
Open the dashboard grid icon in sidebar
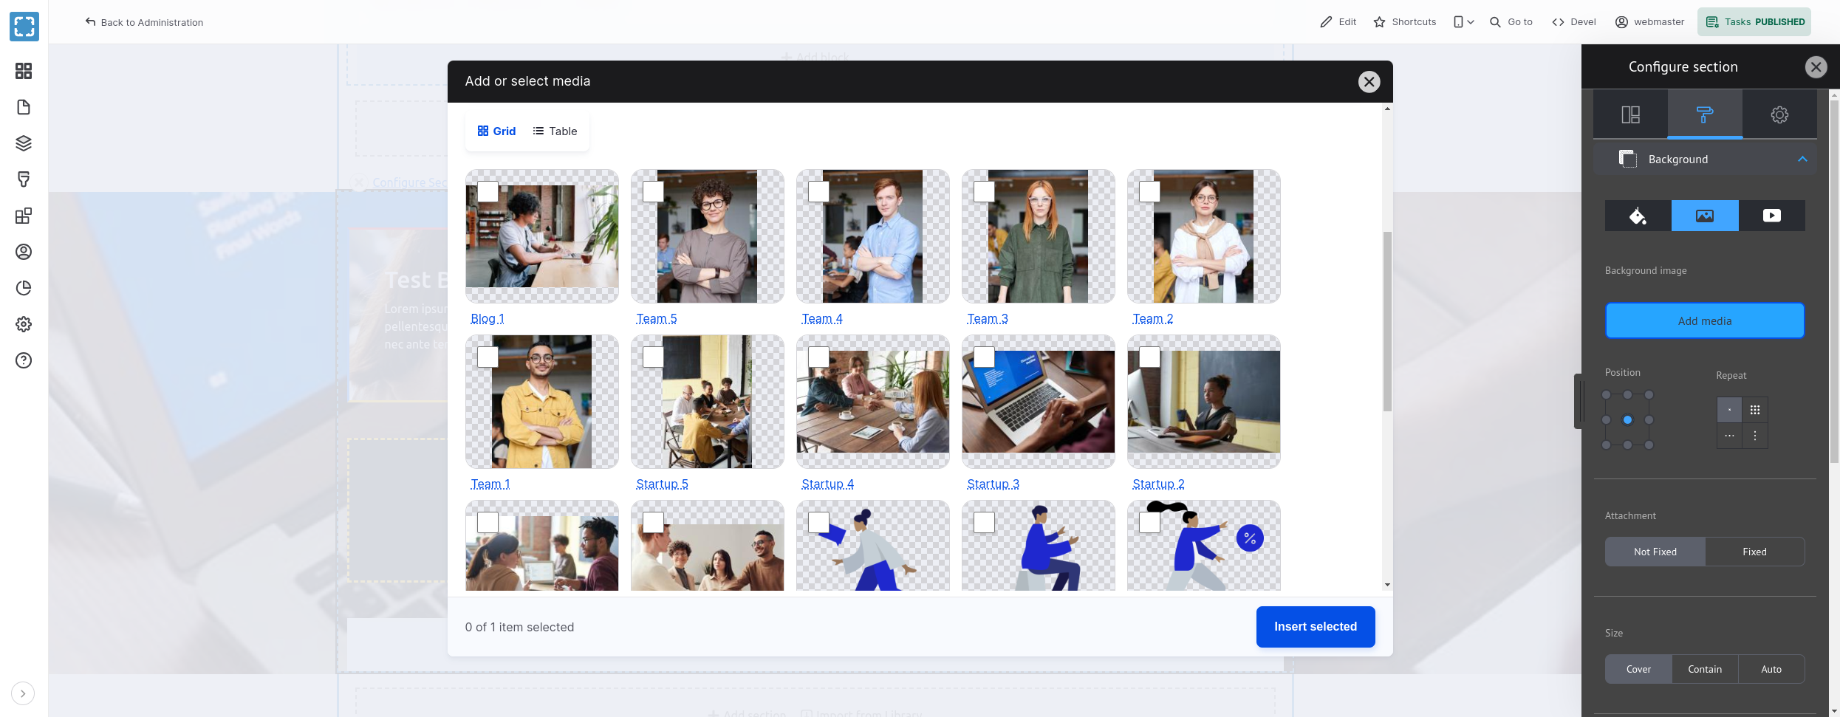24,71
